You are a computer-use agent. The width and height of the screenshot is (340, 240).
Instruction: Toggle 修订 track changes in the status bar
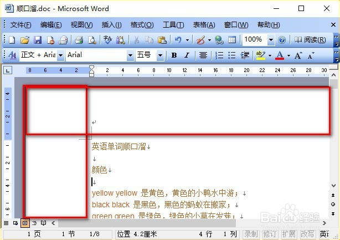(x=270, y=234)
